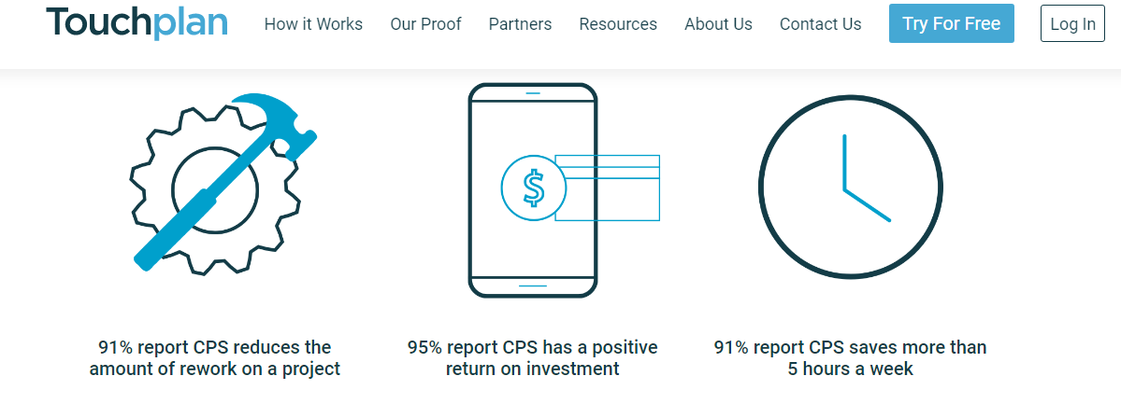Click the Touchplan logo
Screen dimensions: 1121x404
pos(137,22)
